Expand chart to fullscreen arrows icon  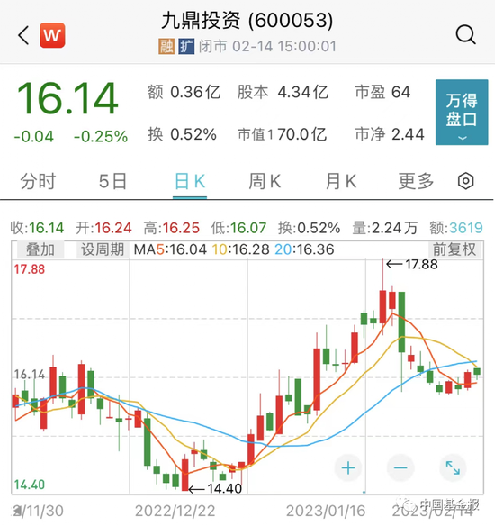point(453,467)
